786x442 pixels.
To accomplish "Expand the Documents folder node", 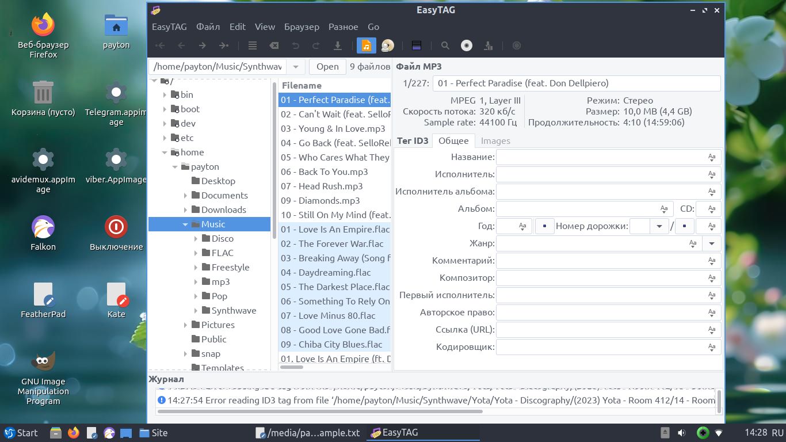I will point(185,195).
